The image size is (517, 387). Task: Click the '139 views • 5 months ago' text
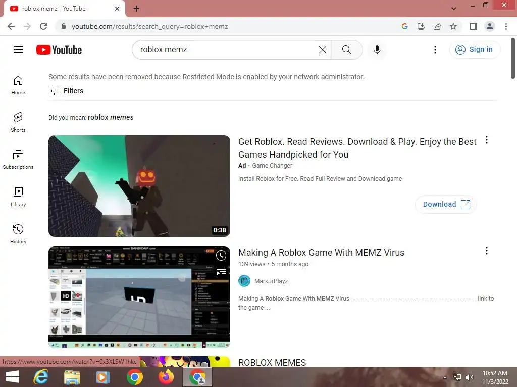[x=273, y=264]
